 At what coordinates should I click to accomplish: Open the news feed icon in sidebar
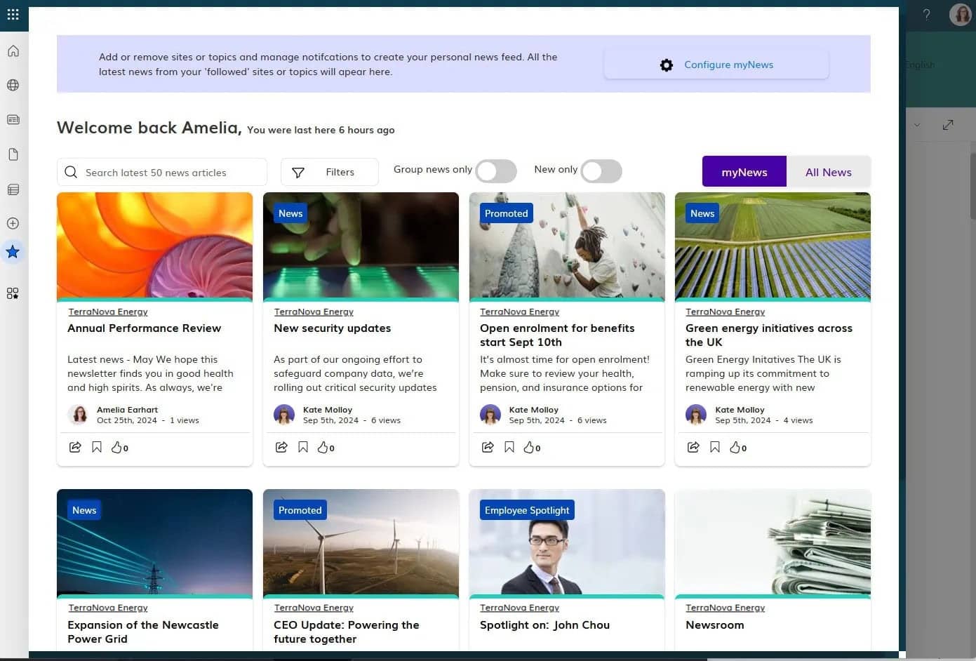(13, 119)
